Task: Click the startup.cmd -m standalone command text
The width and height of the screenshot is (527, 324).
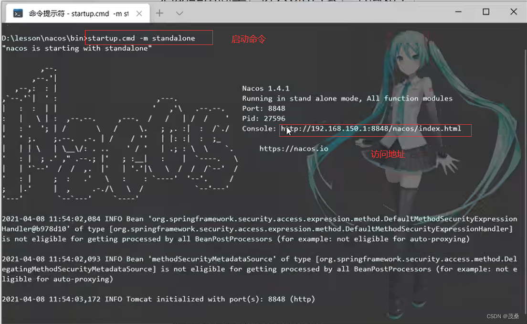Action: [x=141, y=38]
